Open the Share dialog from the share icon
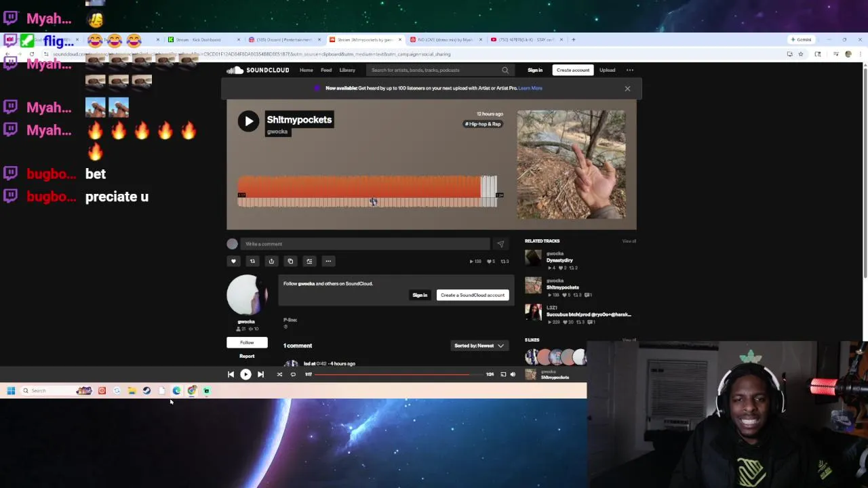 pos(271,261)
